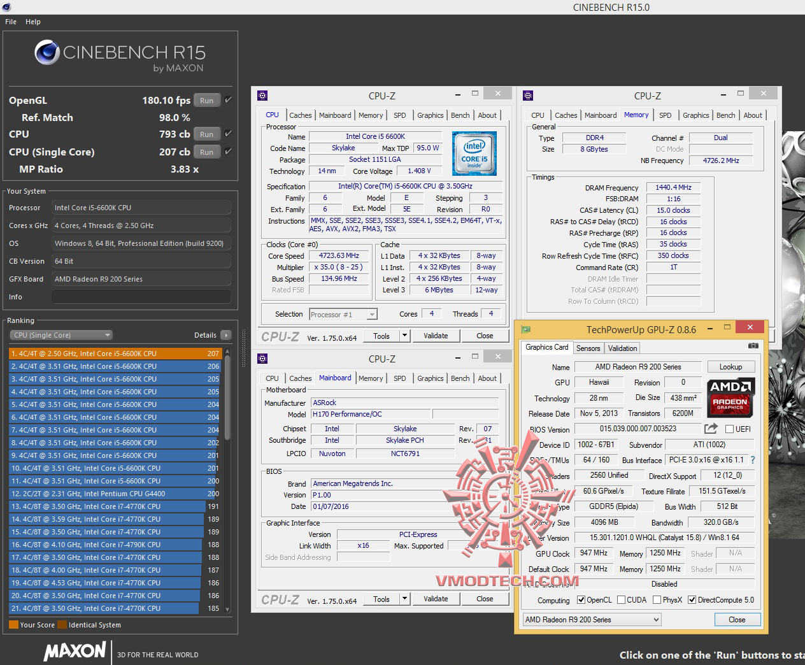Switch to SPD tab in CPU-Z Memory window
This screenshot has height=665, width=805.
tap(665, 115)
